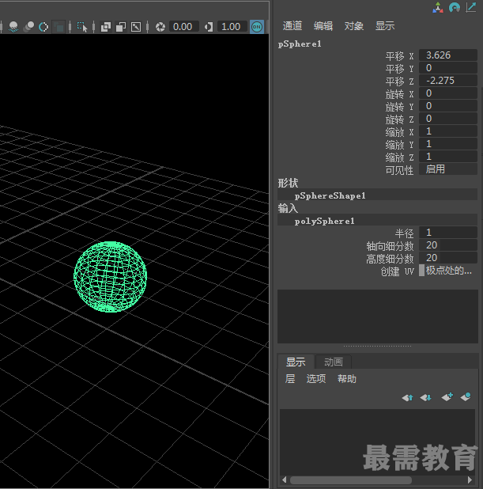Click the manipulator axes icon in Channel Box
The height and width of the screenshot is (489, 483).
tap(438, 7)
